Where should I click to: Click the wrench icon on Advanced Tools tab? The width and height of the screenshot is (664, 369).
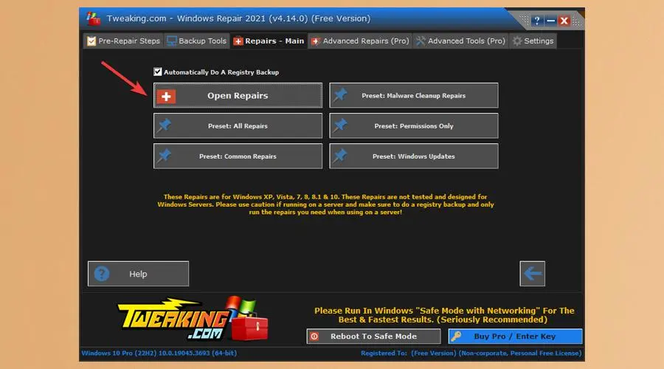(x=421, y=41)
